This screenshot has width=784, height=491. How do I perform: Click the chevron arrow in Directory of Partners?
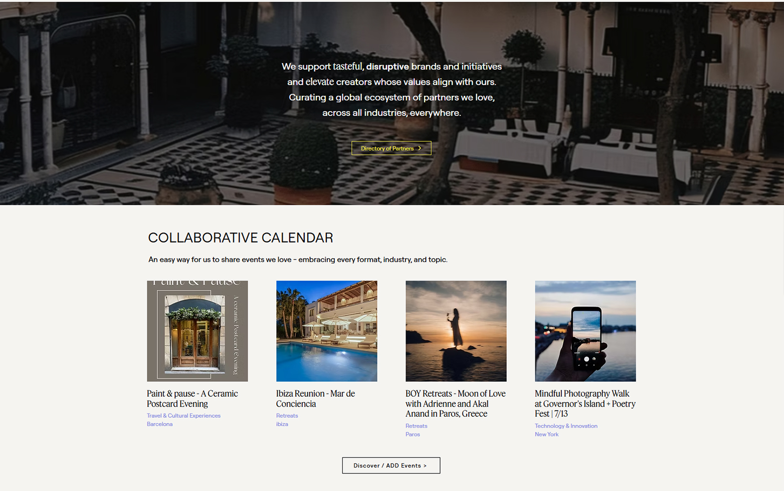(x=420, y=148)
